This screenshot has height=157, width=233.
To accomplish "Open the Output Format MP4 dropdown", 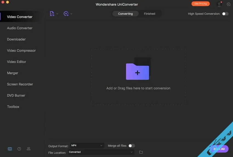I will (x=87, y=146).
